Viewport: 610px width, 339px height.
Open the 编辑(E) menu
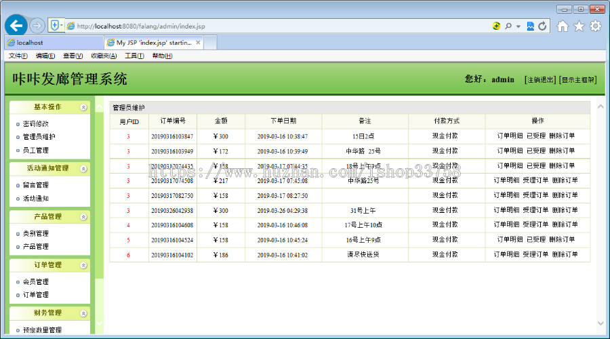45,56
